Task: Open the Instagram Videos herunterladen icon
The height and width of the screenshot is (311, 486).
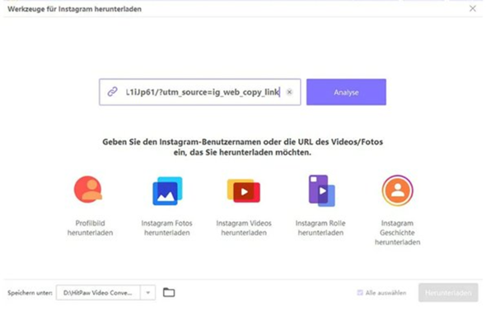Action: tap(244, 190)
